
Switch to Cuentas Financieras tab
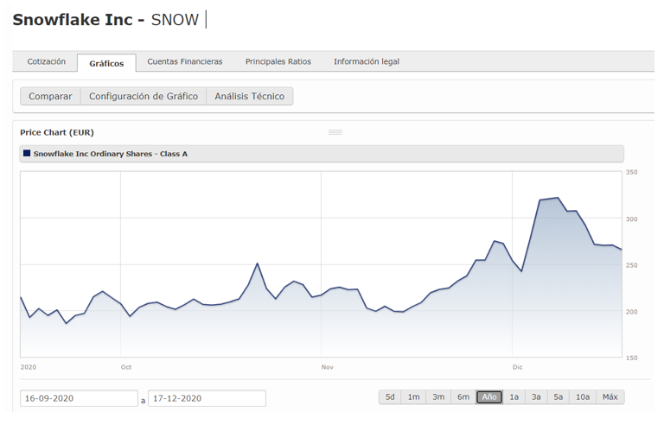pyautogui.click(x=184, y=61)
